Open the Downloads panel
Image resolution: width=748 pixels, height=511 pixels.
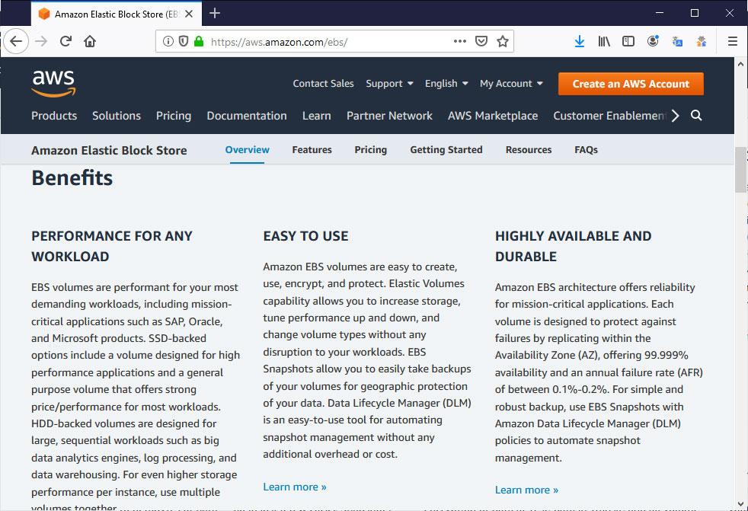tap(580, 42)
